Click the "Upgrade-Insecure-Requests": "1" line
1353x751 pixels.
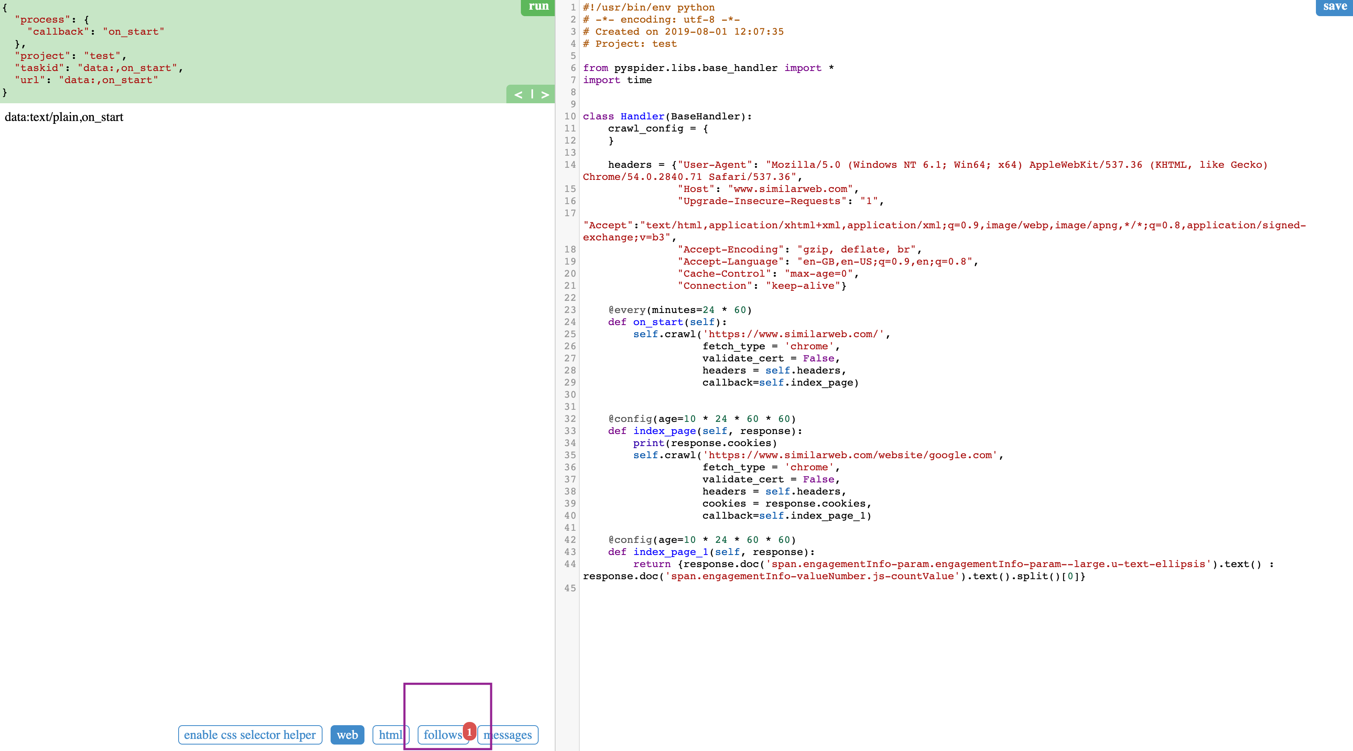tap(781, 201)
